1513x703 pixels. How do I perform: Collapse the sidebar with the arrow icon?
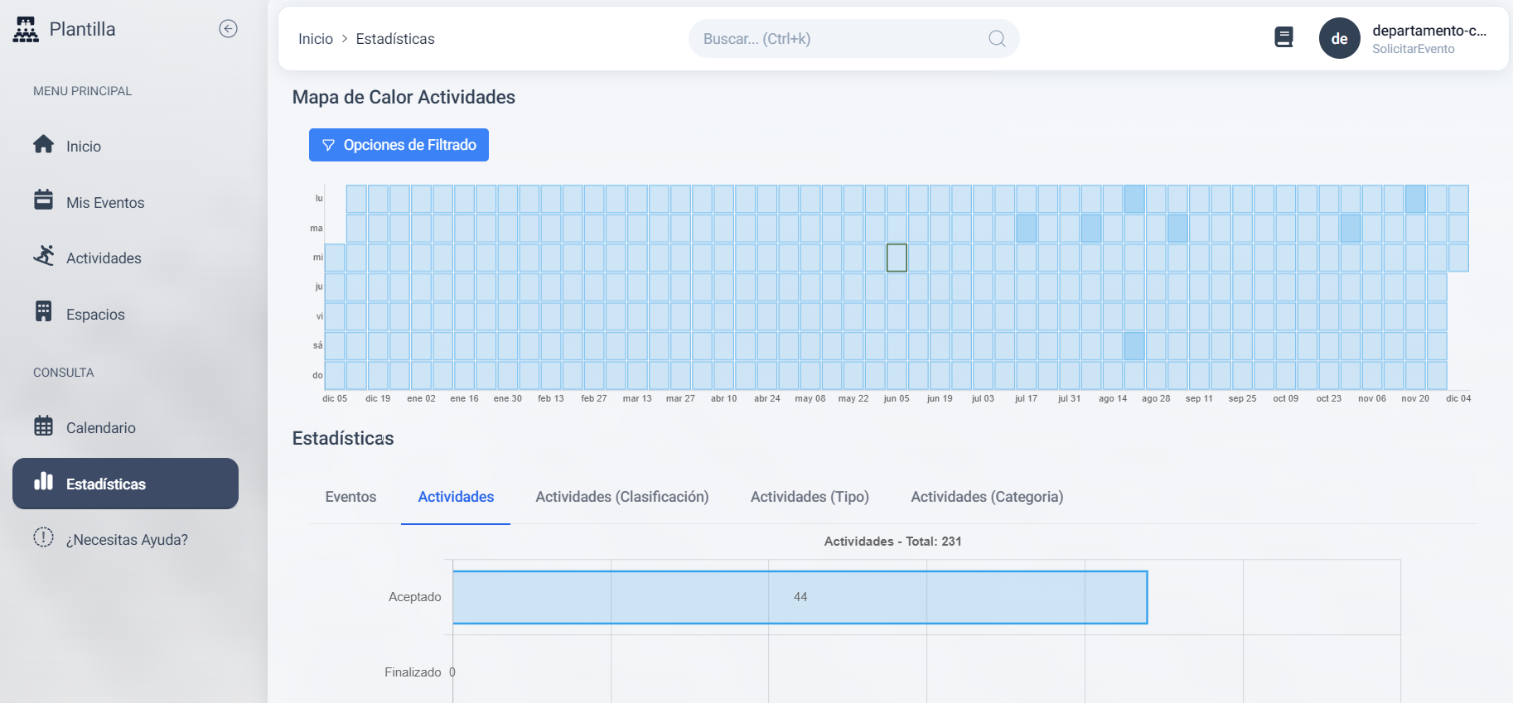tap(228, 29)
